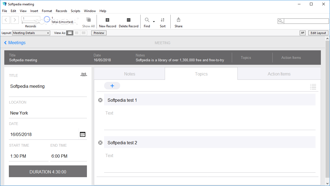Toggle the formatting bar Aa button
Image resolution: width=330 pixels, height=186 pixels.
click(303, 33)
